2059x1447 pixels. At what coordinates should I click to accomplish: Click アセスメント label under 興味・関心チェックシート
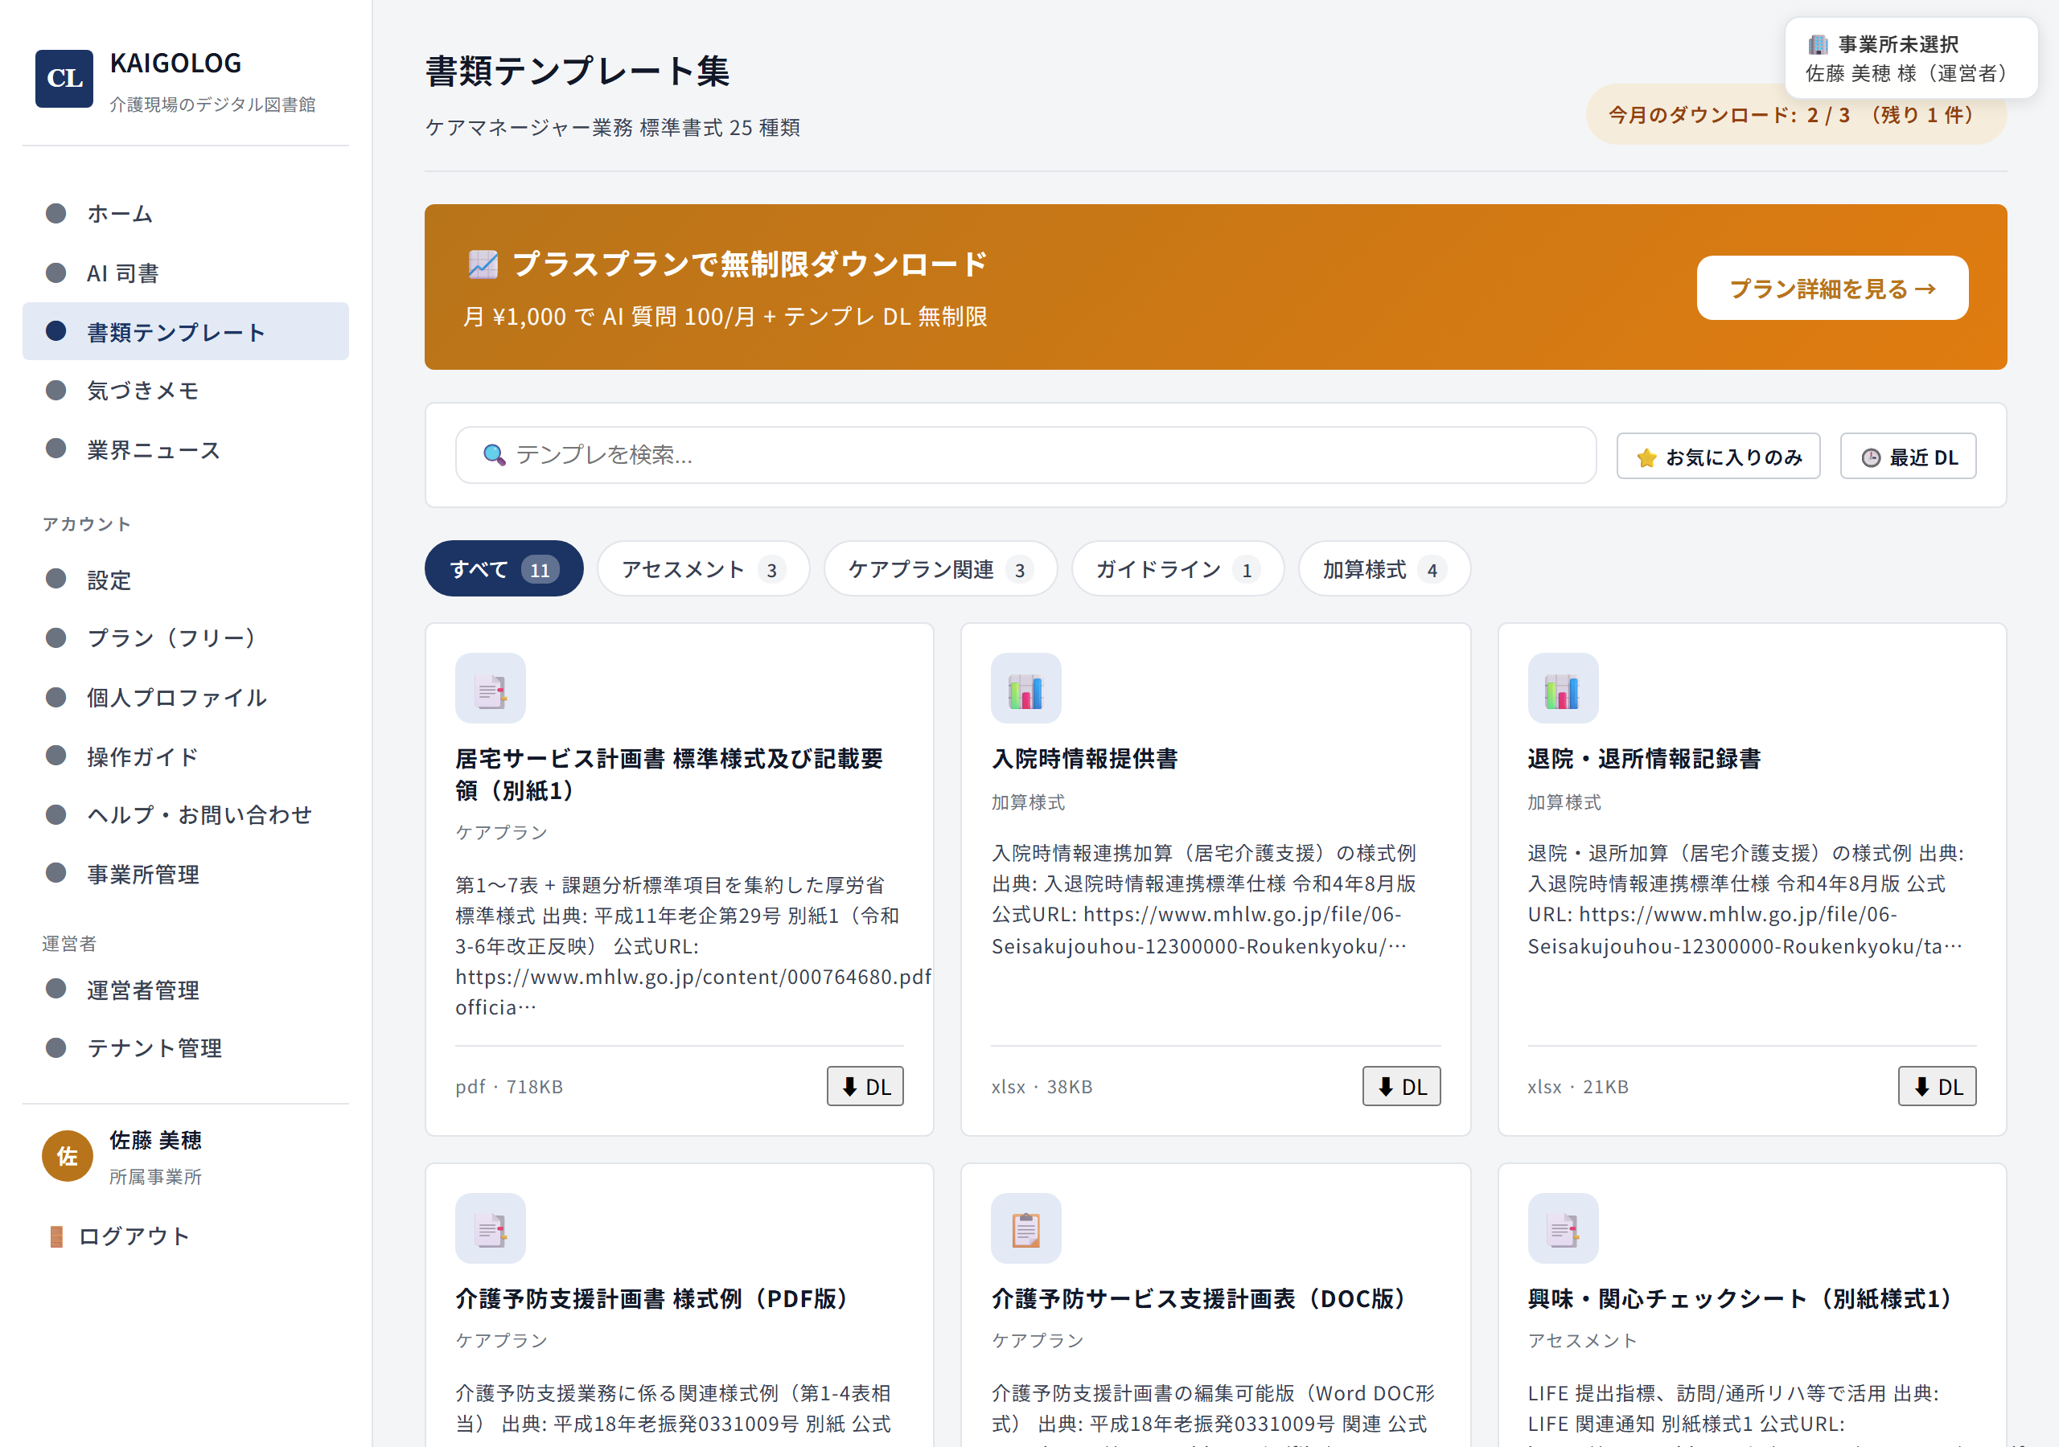[x=1582, y=1340]
